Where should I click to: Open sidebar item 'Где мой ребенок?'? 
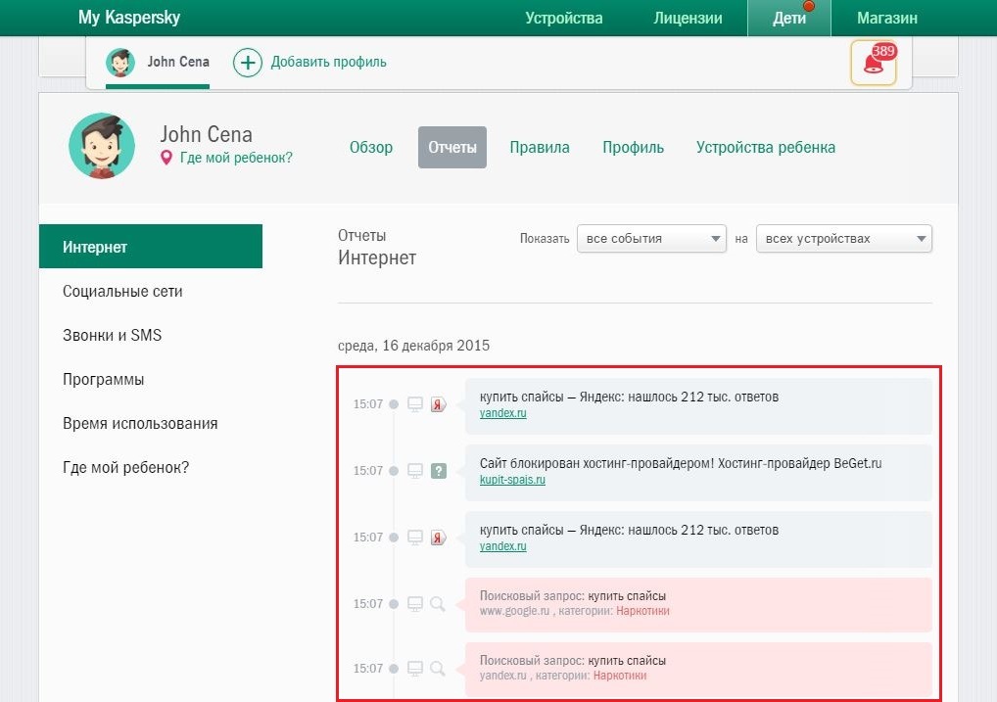click(126, 467)
